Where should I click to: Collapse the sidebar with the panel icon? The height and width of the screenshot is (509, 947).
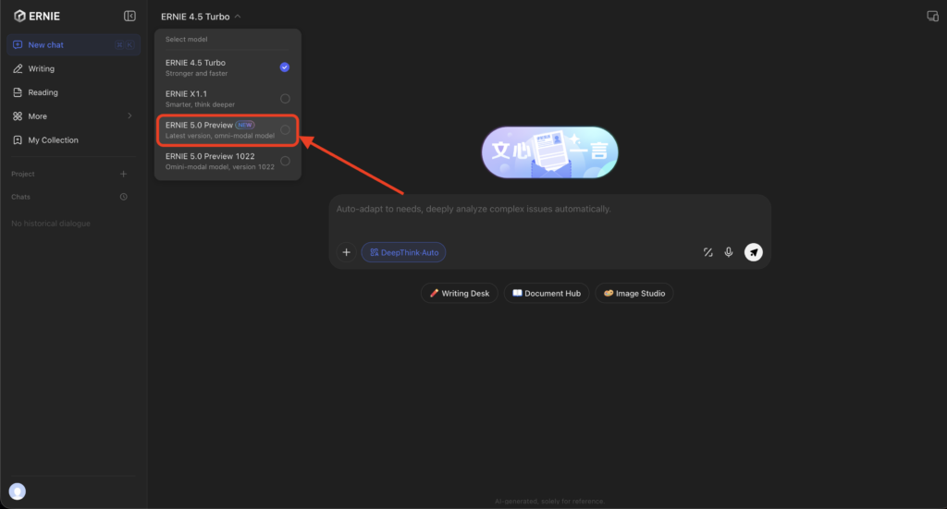pos(129,16)
